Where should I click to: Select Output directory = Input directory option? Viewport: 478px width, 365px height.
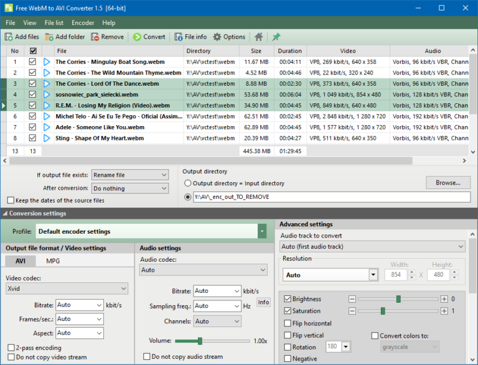[x=187, y=183]
